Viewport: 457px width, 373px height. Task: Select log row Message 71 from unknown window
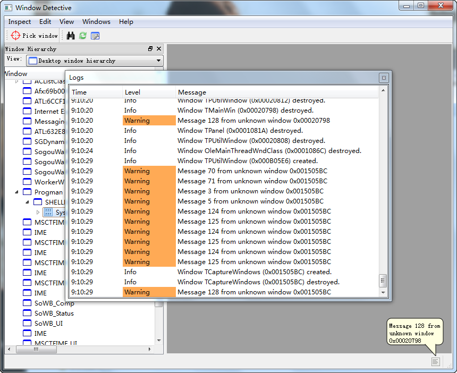click(224, 181)
